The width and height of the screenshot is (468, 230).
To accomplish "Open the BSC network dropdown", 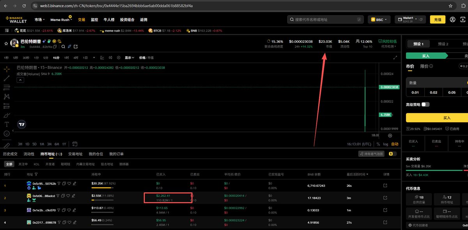I will coord(379,19).
